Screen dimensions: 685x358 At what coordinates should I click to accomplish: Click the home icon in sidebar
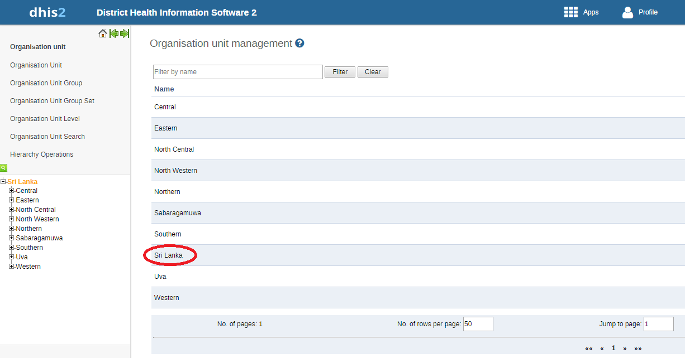[x=103, y=33]
